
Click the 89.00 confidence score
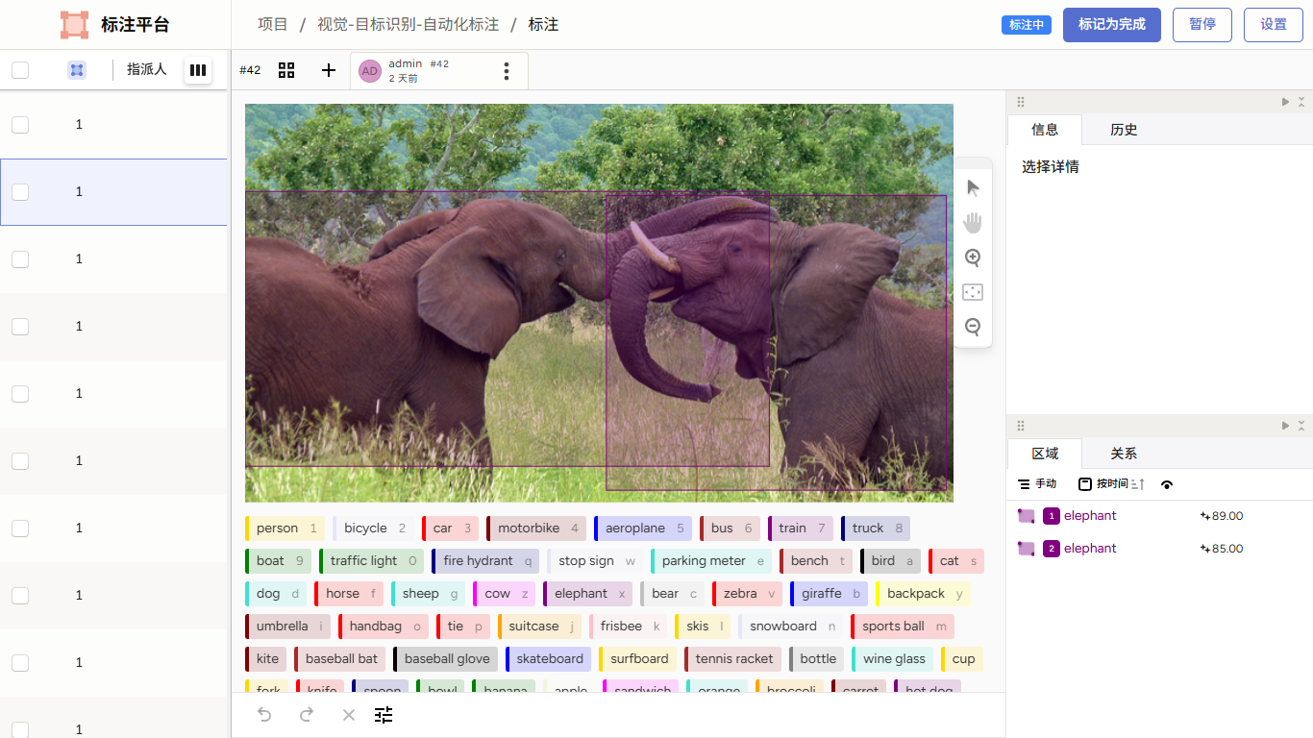point(1222,516)
